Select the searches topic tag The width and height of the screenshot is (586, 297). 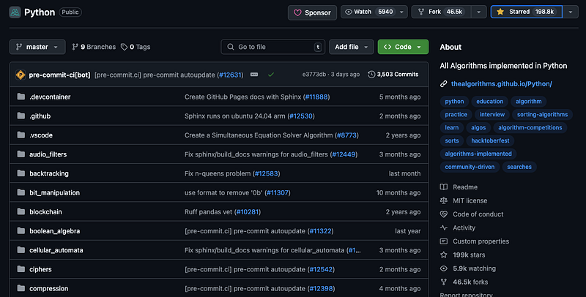click(519, 167)
